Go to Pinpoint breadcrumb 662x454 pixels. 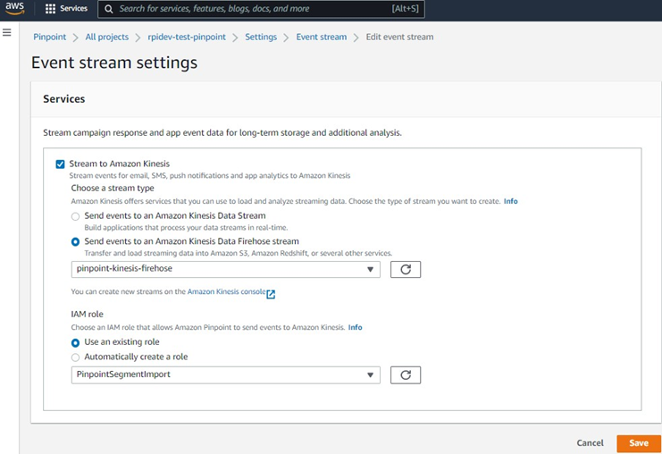pos(49,38)
